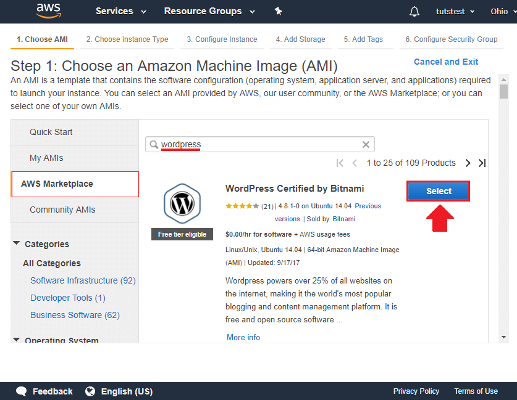Screen dimensions: 517x400
Task: Go to previous page of results
Action: click(355, 163)
